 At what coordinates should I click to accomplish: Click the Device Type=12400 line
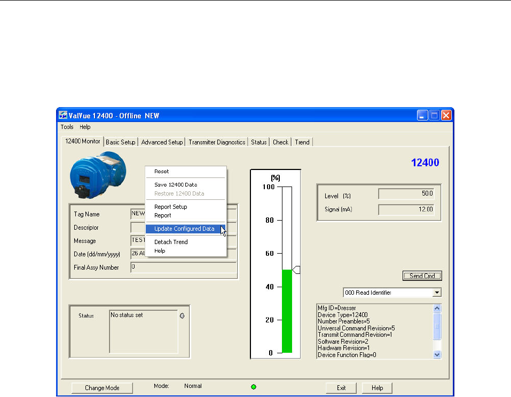pyautogui.click(x=342, y=315)
